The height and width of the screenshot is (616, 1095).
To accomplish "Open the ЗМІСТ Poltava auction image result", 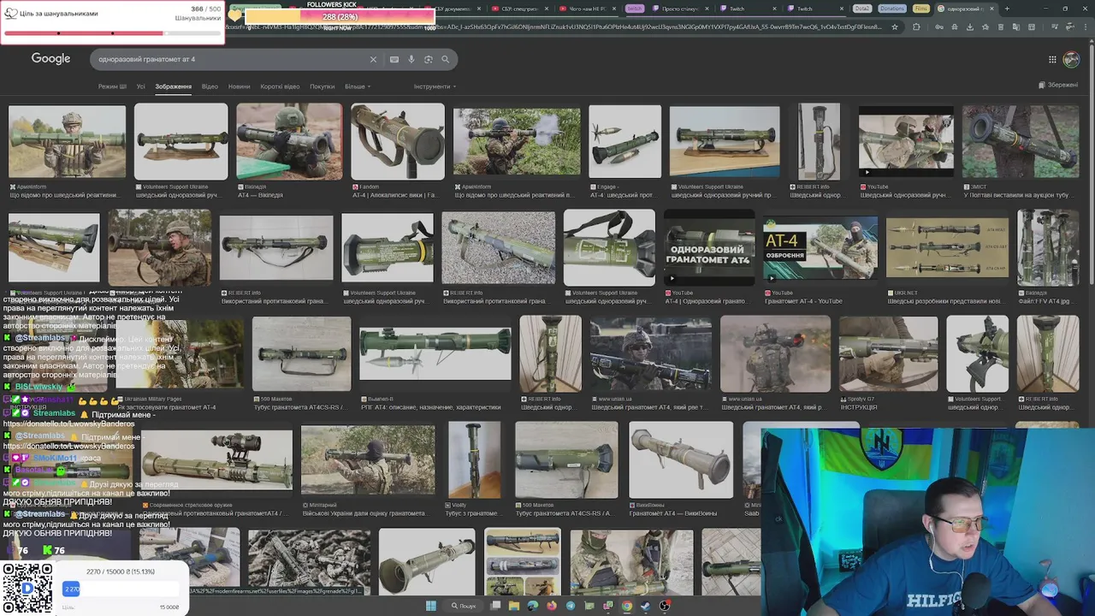I will coord(1021,142).
